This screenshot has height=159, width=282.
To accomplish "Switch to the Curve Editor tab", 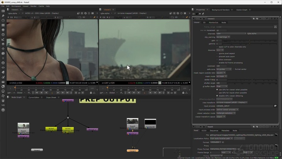I will tap(34, 97).
